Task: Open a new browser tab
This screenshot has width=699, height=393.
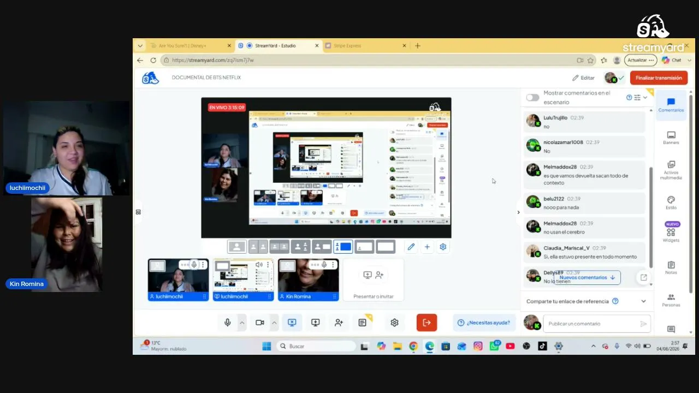Action: pos(418,46)
